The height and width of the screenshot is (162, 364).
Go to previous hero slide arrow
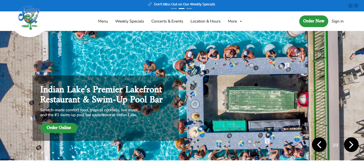(x=319, y=145)
